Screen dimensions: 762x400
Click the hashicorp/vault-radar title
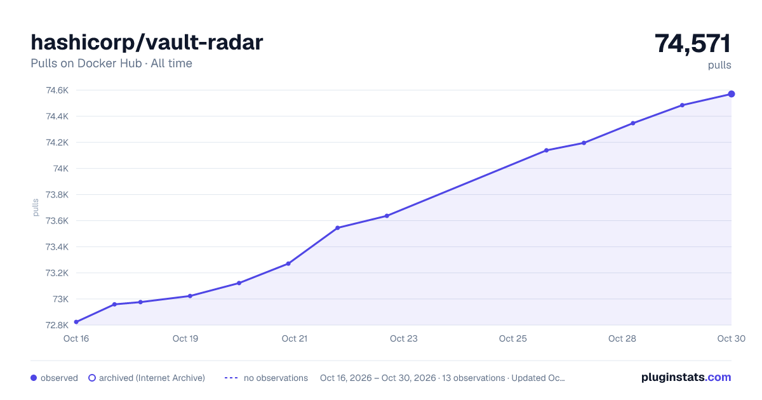coord(147,43)
